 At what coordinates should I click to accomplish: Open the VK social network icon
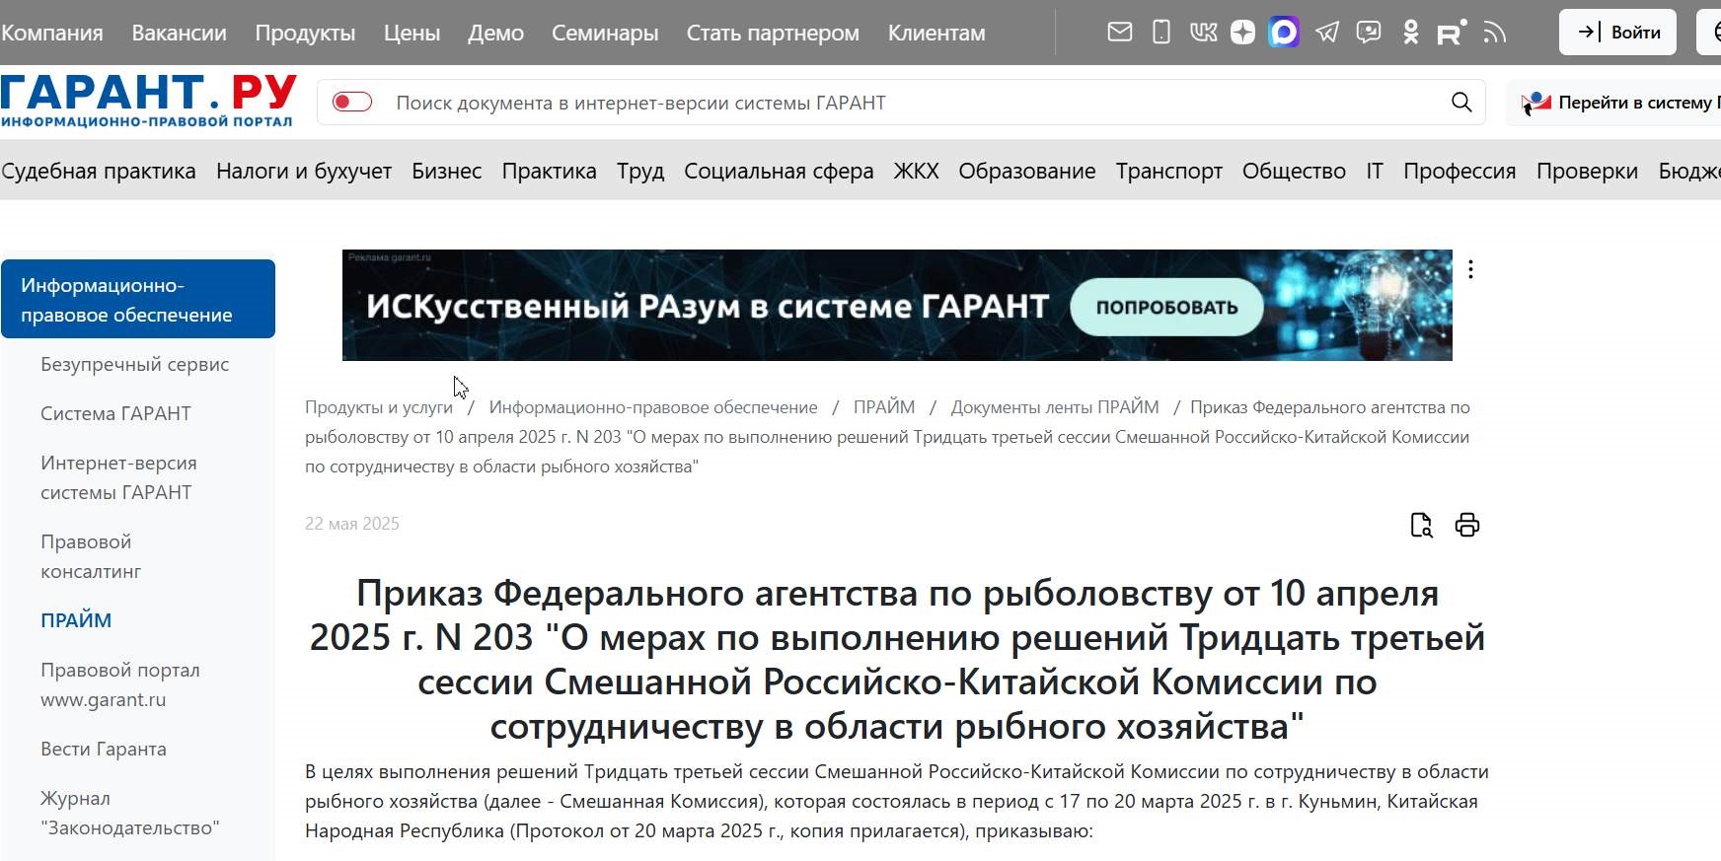tap(1203, 33)
